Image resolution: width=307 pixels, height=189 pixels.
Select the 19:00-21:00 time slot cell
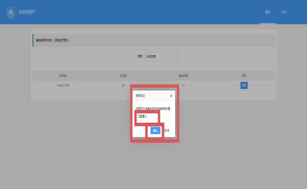pos(63,86)
